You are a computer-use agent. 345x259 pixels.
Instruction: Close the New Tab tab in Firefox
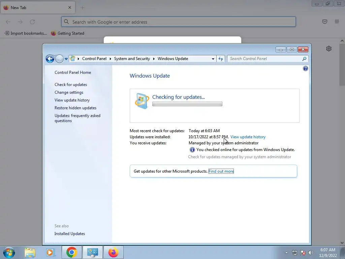point(70,7)
